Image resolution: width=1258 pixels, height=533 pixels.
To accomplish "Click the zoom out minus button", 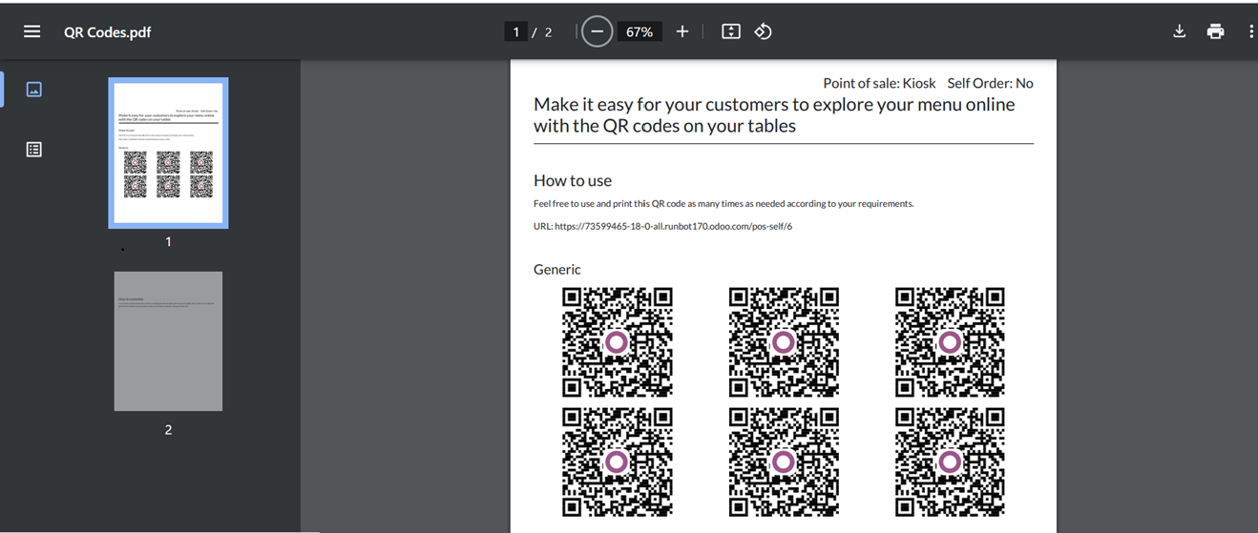I will pyautogui.click(x=597, y=31).
